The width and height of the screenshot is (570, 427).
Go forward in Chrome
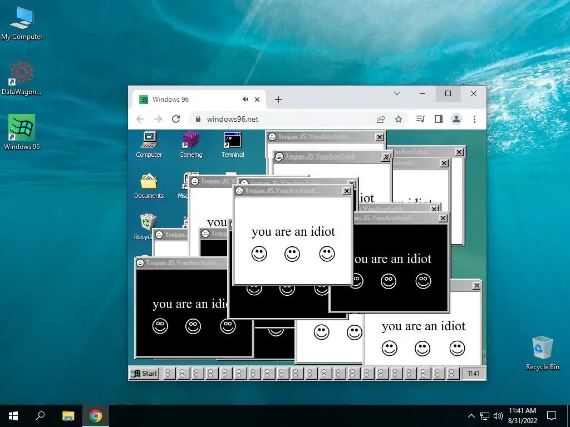[158, 119]
